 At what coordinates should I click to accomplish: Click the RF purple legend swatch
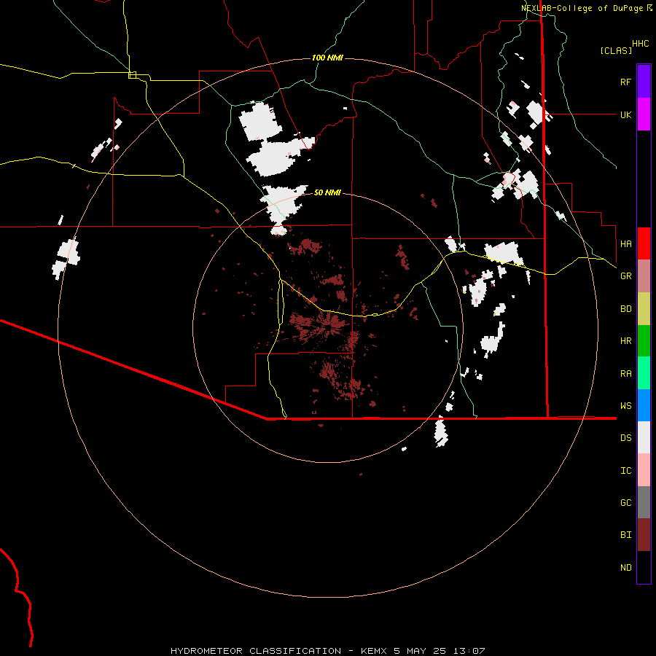pyautogui.click(x=644, y=81)
